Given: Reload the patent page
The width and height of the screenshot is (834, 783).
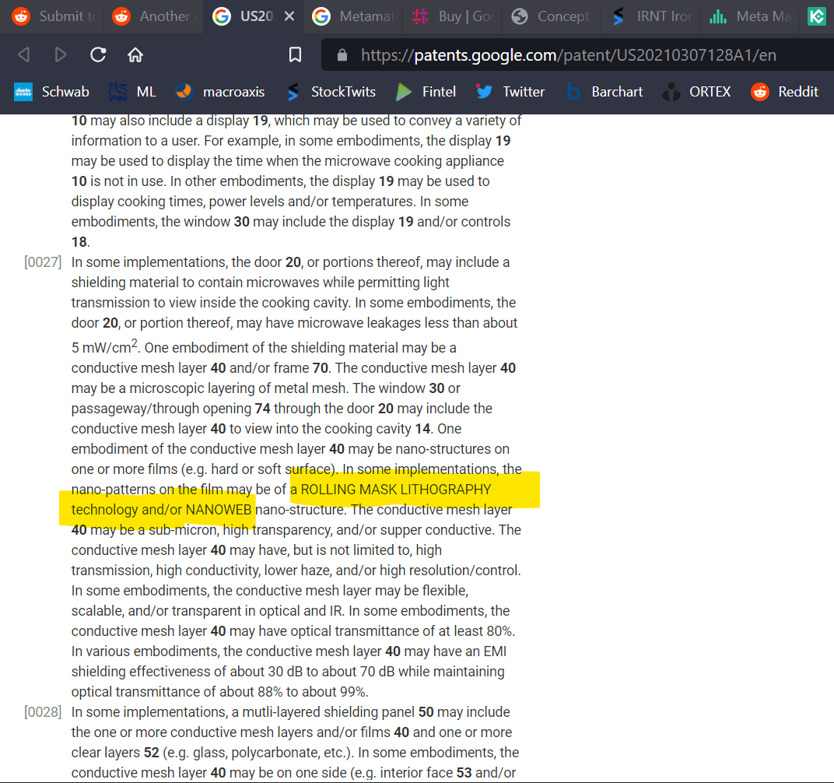Looking at the screenshot, I should coord(98,54).
